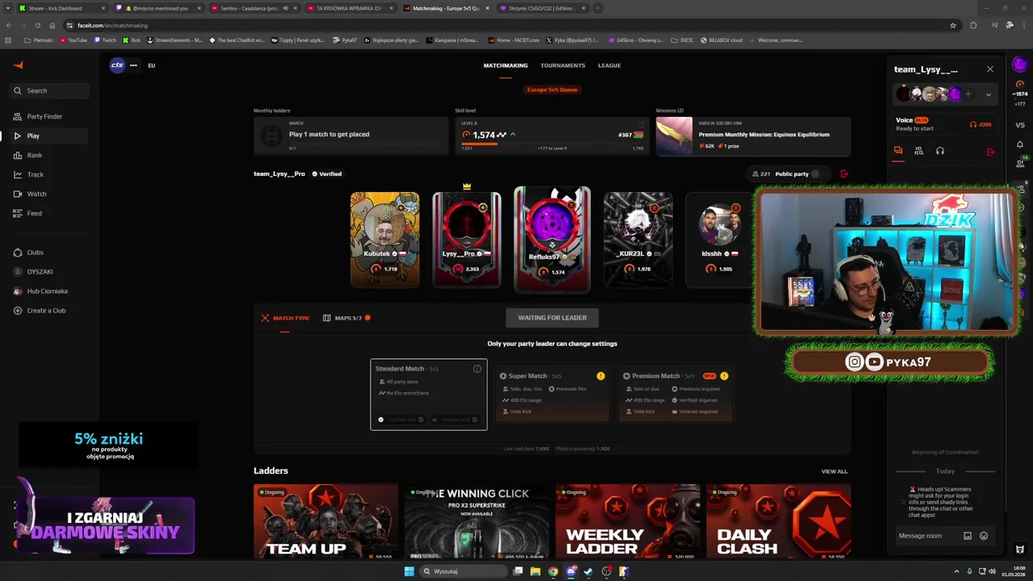This screenshot has width=1033, height=581.
Task: Select the Premium Match card
Action: point(676,394)
